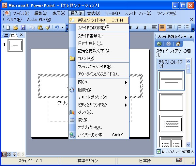Switch to the Slides thumbnail tab

[x=13, y=35]
